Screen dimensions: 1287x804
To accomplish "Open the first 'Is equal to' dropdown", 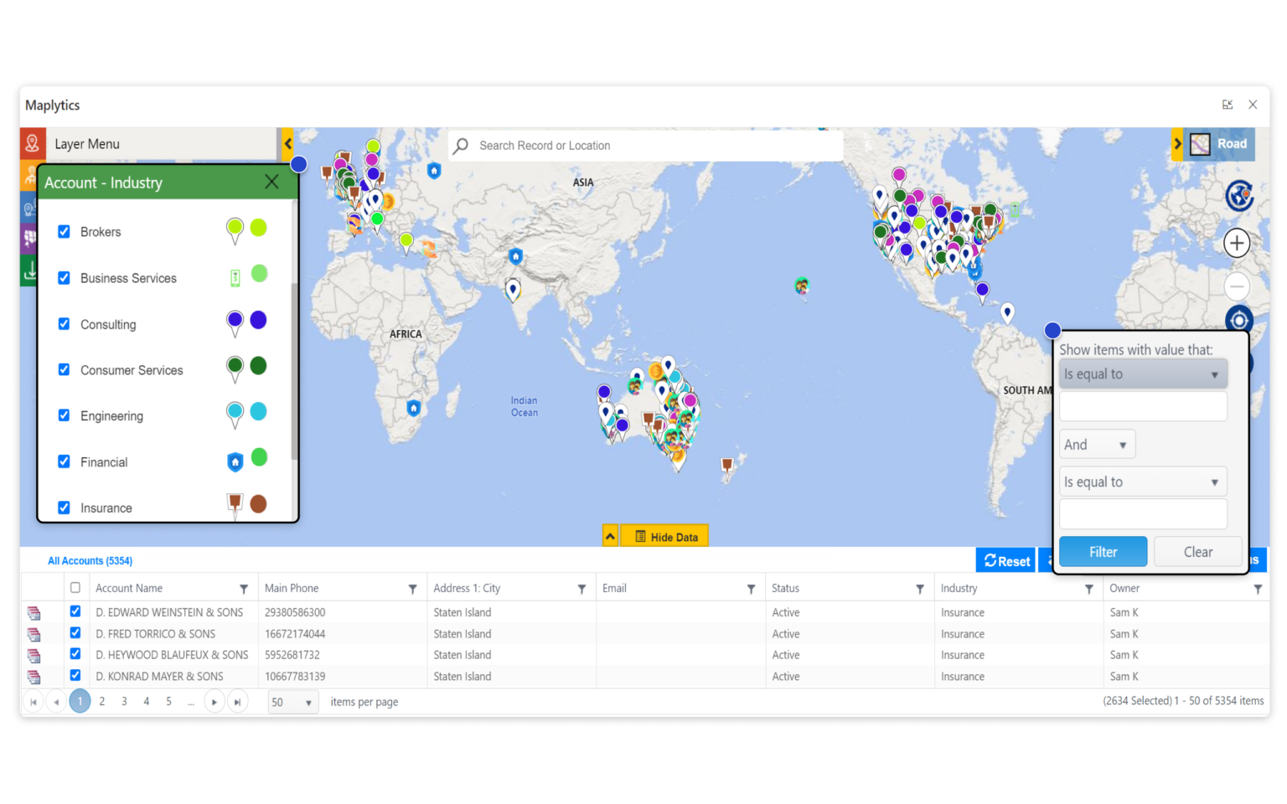I will [1142, 374].
